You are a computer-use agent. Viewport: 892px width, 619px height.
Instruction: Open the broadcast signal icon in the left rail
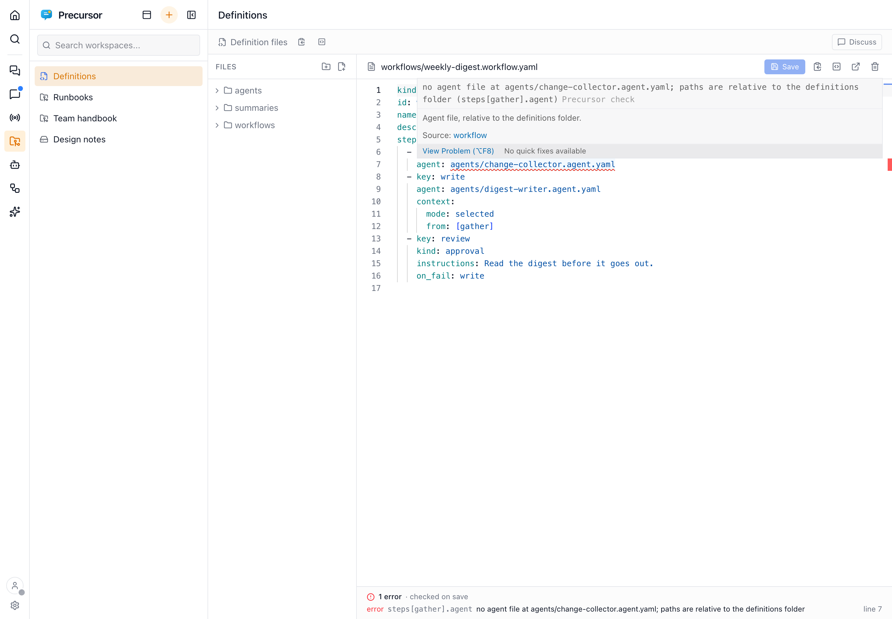tap(15, 118)
